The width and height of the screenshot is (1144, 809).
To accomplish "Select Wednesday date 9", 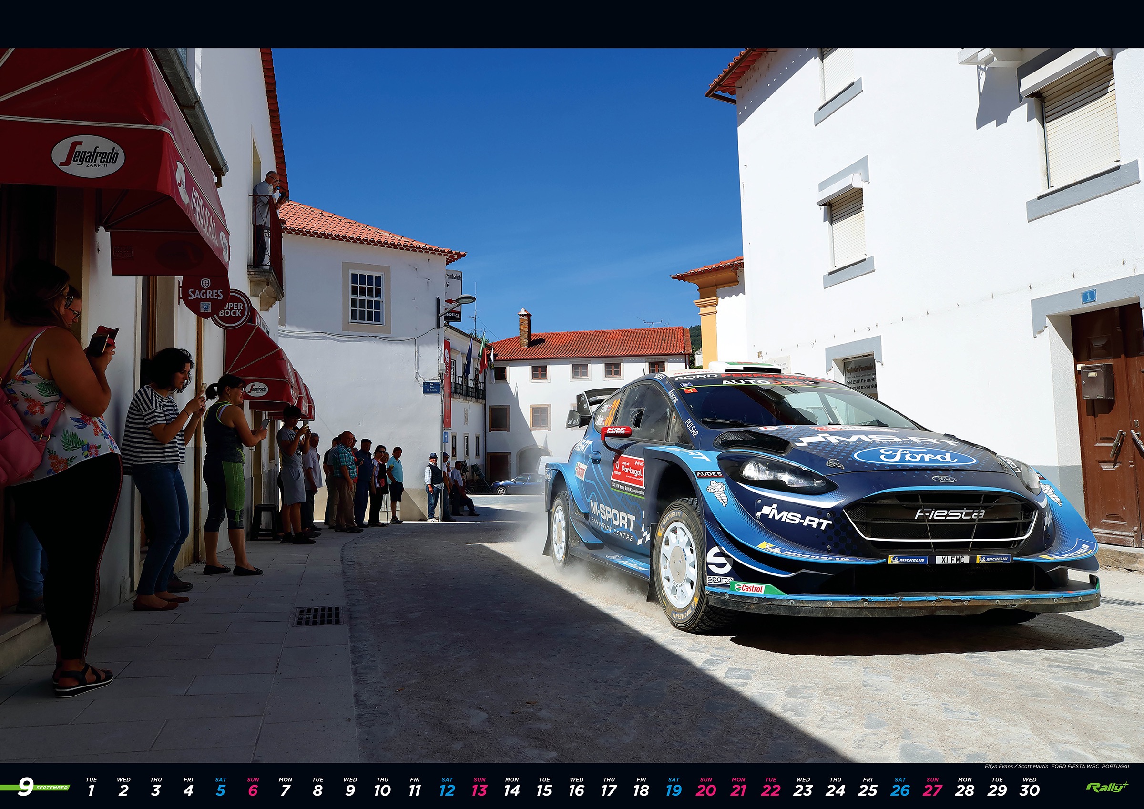I will pos(350,790).
